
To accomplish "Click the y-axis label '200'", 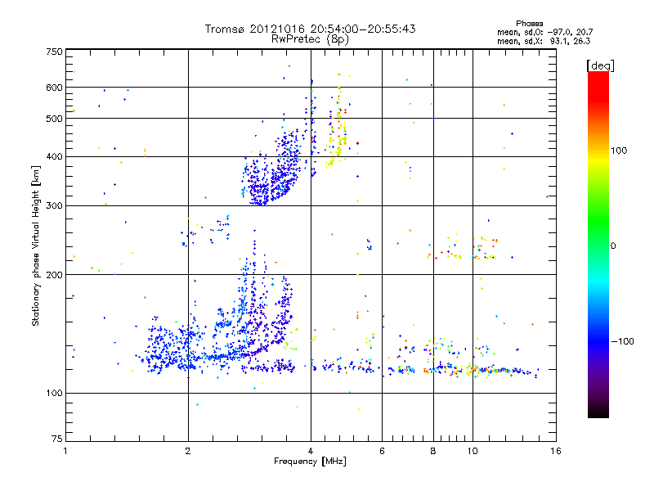I will (x=54, y=275).
